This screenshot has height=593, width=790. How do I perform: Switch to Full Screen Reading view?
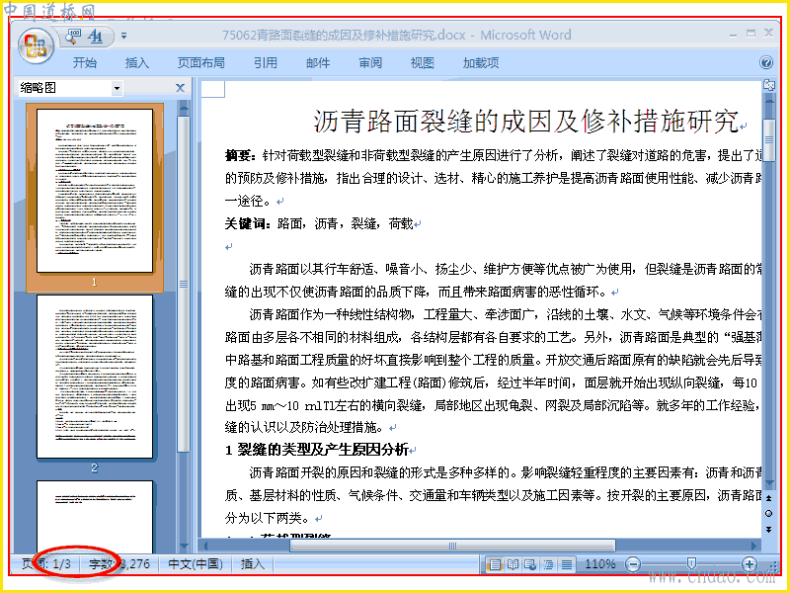[x=513, y=564]
